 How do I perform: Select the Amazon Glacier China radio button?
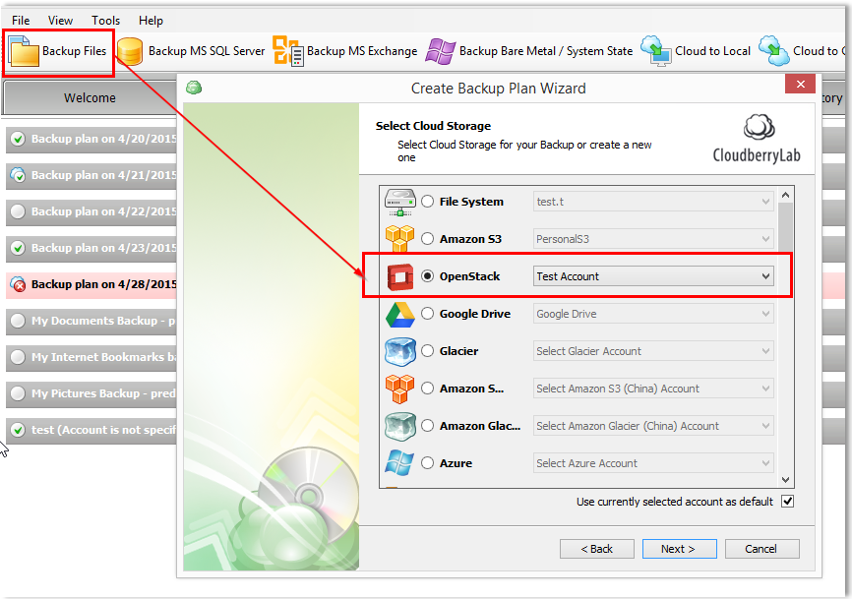428,426
